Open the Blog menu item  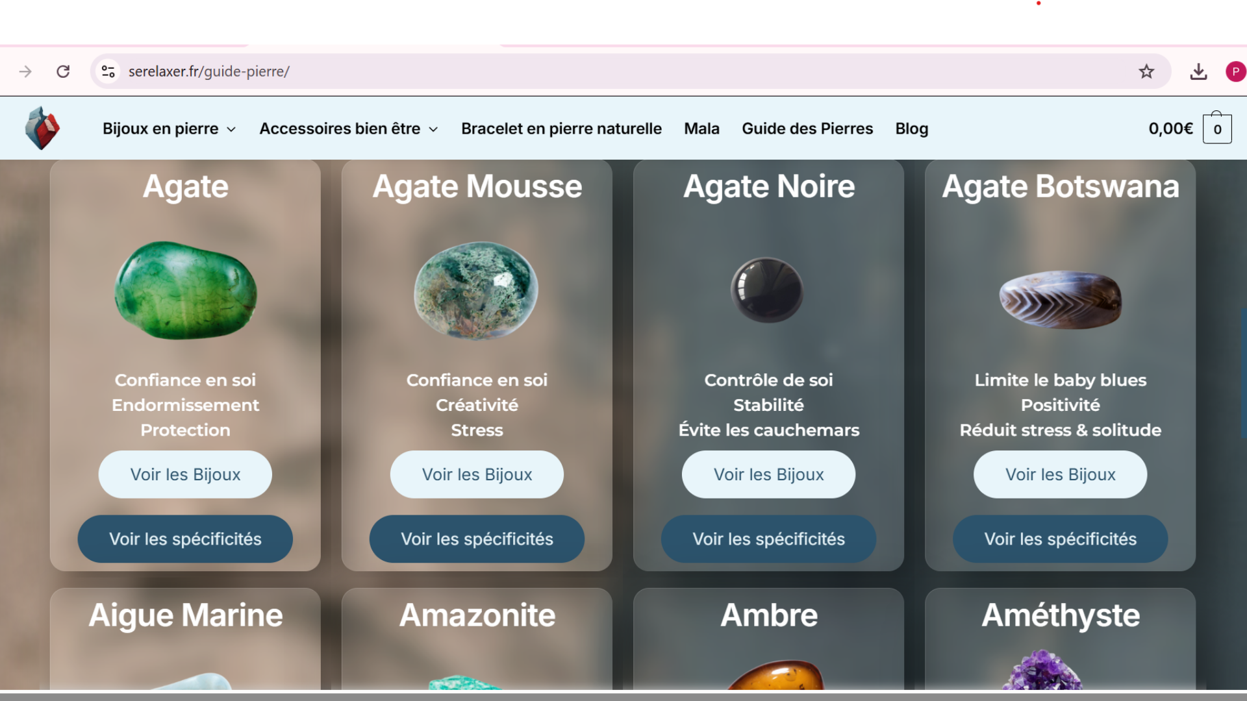(x=912, y=129)
